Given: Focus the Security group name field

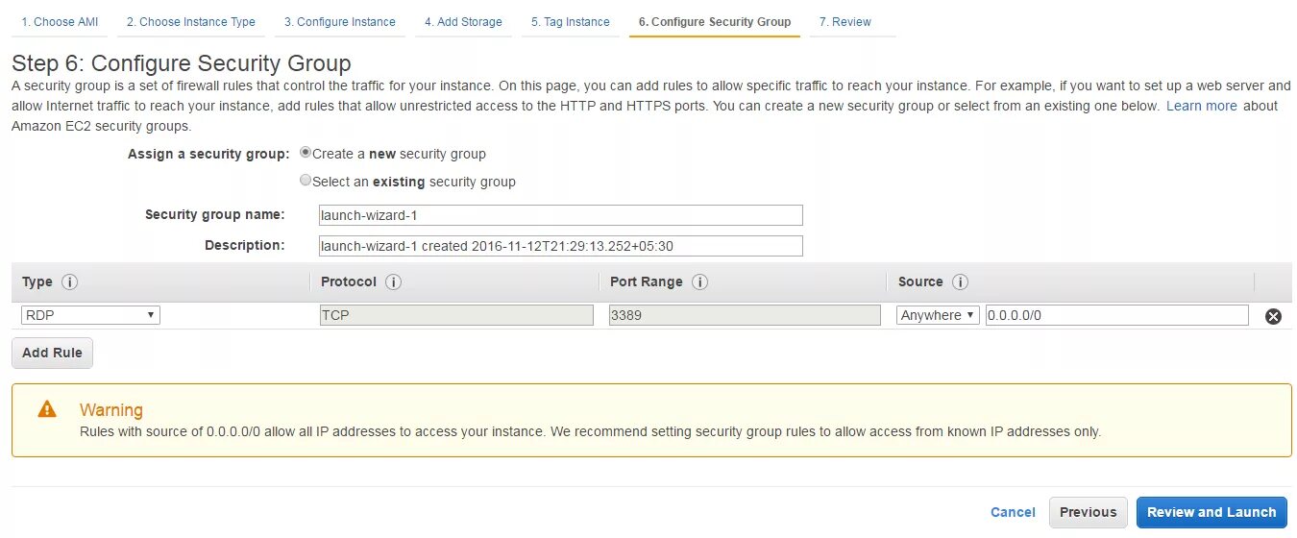Looking at the screenshot, I should coord(560,215).
